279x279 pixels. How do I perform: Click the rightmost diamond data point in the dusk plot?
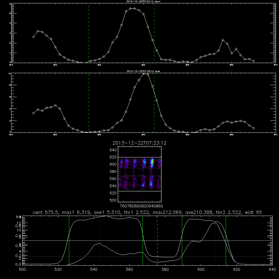(254, 128)
